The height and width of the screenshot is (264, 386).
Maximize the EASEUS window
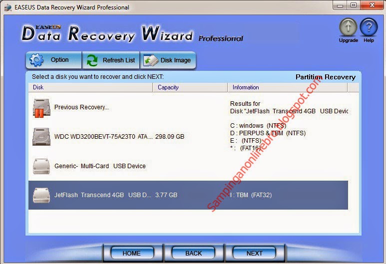pyautogui.click(x=353, y=5)
